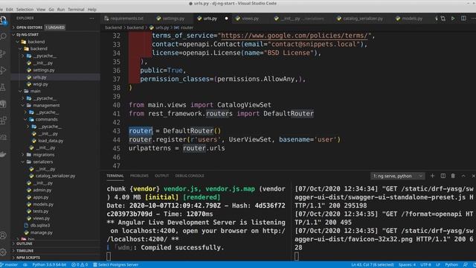Click Spaces: 4 indentation setting
Viewport: 476px width, 268px height.
(407, 265)
